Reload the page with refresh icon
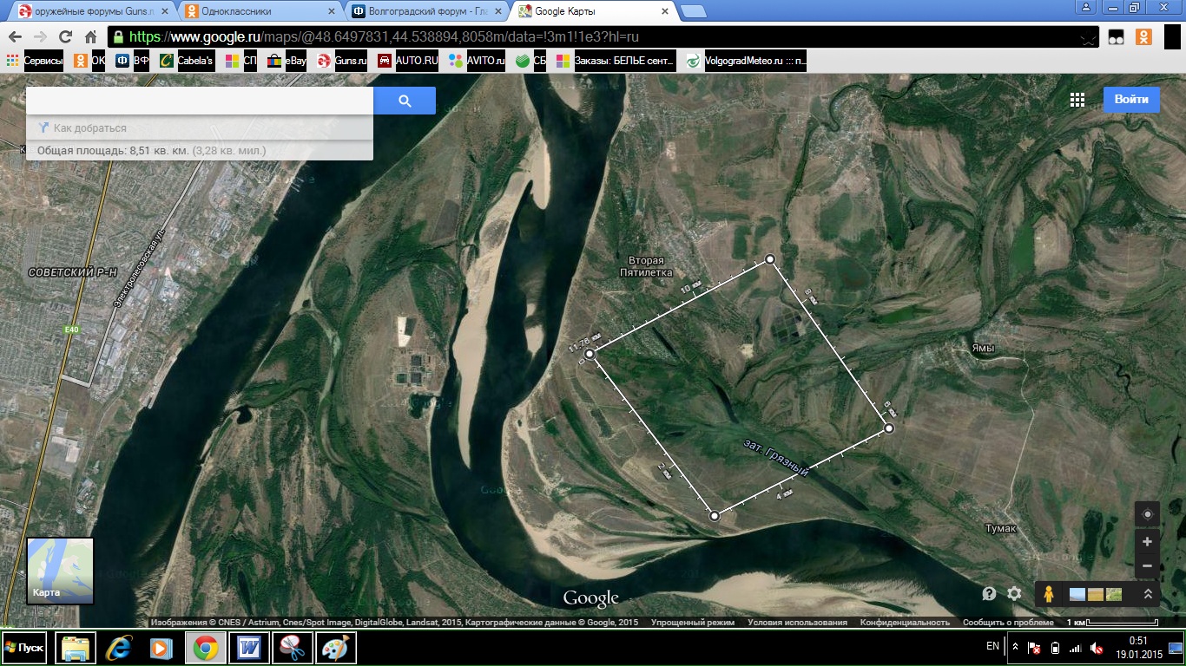Viewport: 1186px width, 666px height. click(65, 36)
